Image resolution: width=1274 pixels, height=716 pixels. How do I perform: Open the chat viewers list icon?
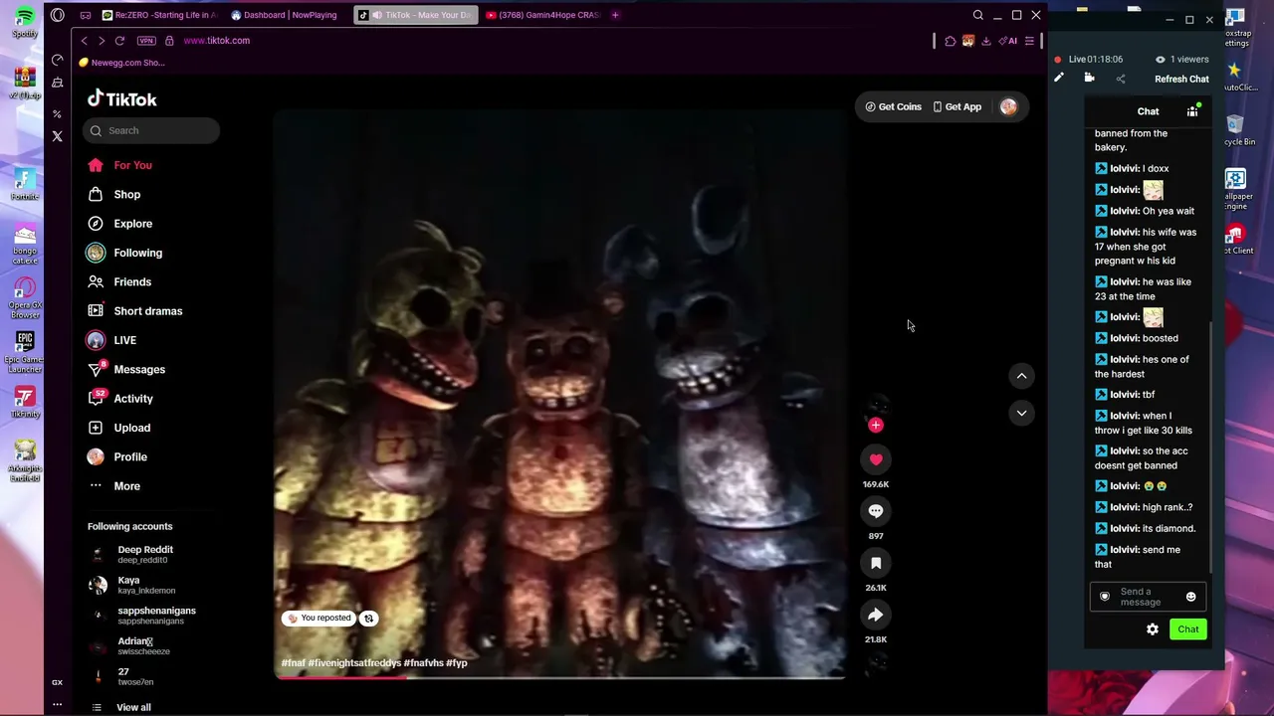pos(1192,111)
